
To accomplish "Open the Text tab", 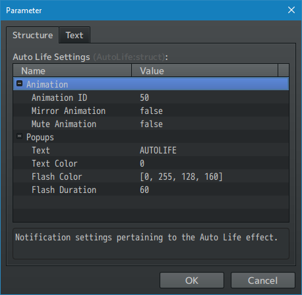I will [x=75, y=35].
